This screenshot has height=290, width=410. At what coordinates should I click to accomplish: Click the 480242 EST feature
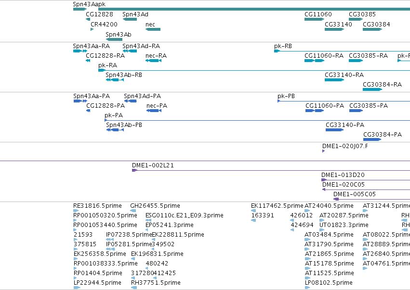pos(147,268)
